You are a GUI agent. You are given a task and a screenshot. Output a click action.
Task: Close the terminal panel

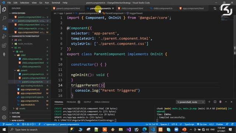coord(232,102)
